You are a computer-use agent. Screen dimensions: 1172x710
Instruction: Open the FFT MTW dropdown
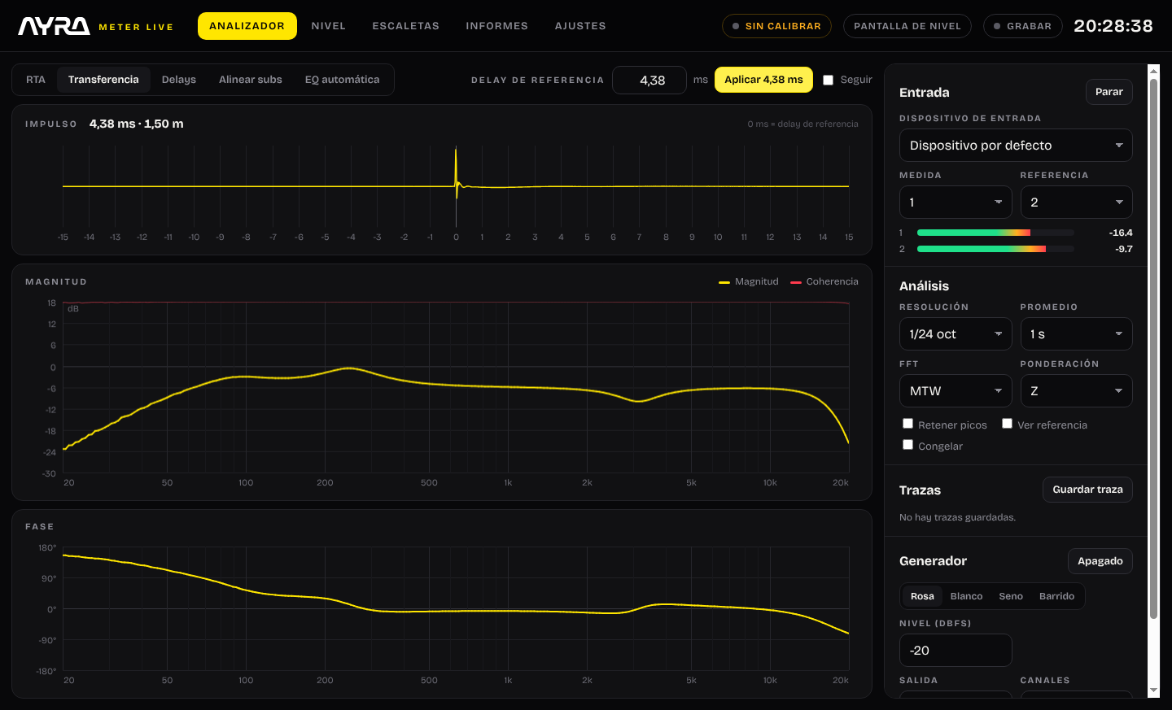(x=956, y=391)
